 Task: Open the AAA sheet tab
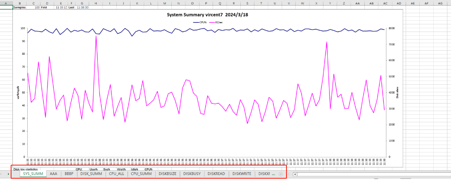coord(53,174)
